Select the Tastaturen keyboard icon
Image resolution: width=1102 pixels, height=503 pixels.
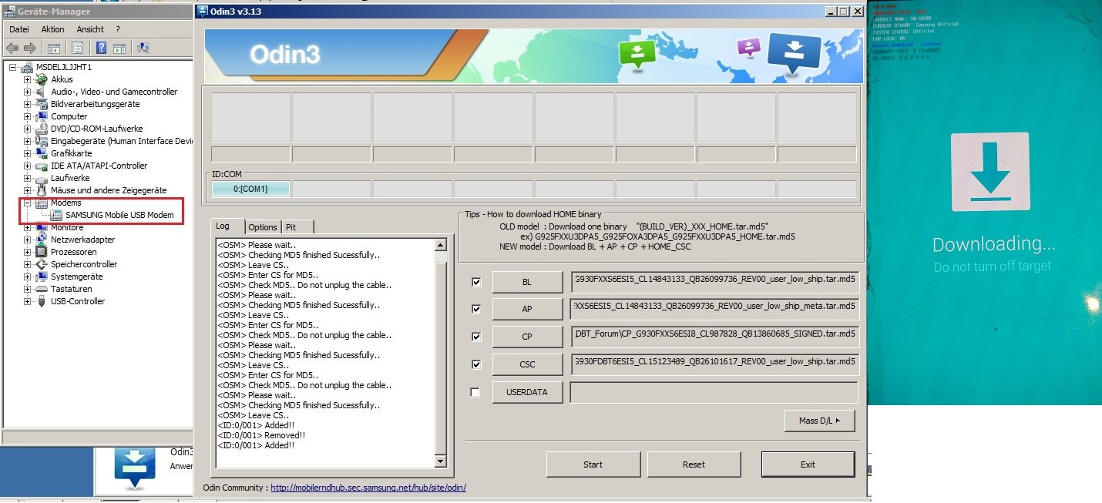(x=42, y=289)
